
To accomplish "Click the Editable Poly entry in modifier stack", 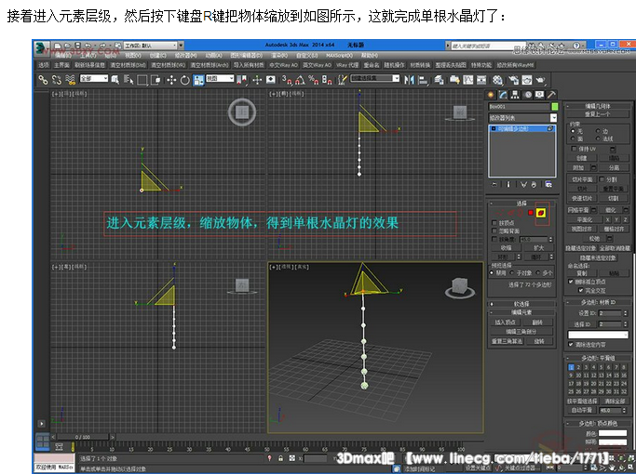I will tap(522, 128).
